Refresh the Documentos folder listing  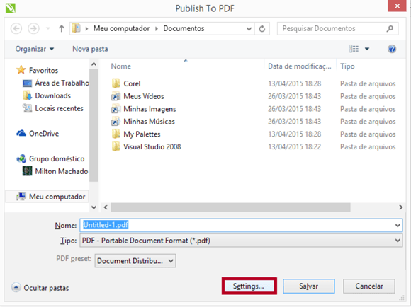pyautogui.click(x=262, y=28)
